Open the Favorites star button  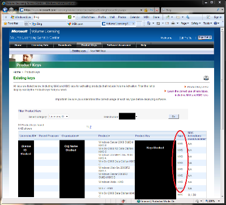point(11,23)
